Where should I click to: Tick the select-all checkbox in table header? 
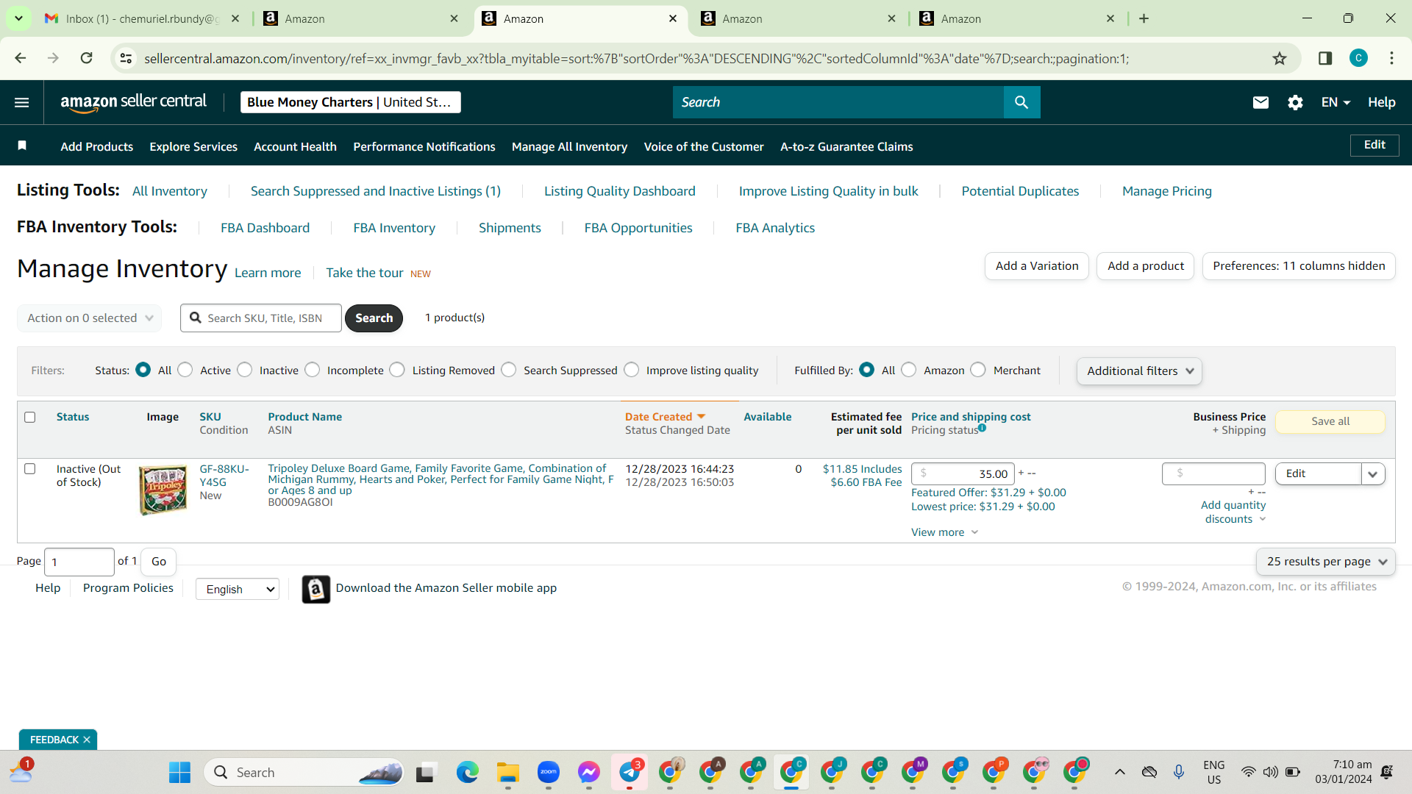point(30,417)
